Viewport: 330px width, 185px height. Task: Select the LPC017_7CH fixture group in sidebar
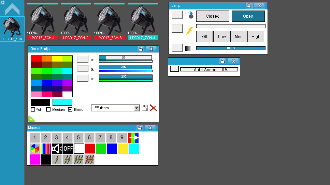tap(12, 29)
